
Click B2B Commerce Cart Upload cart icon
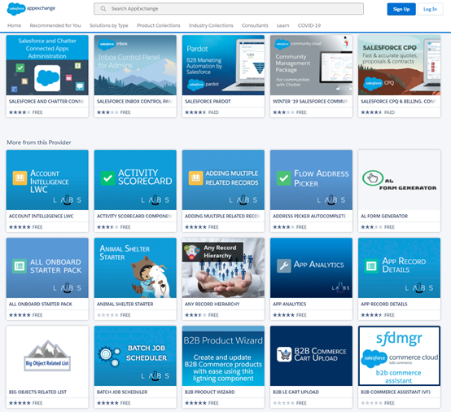click(x=284, y=354)
